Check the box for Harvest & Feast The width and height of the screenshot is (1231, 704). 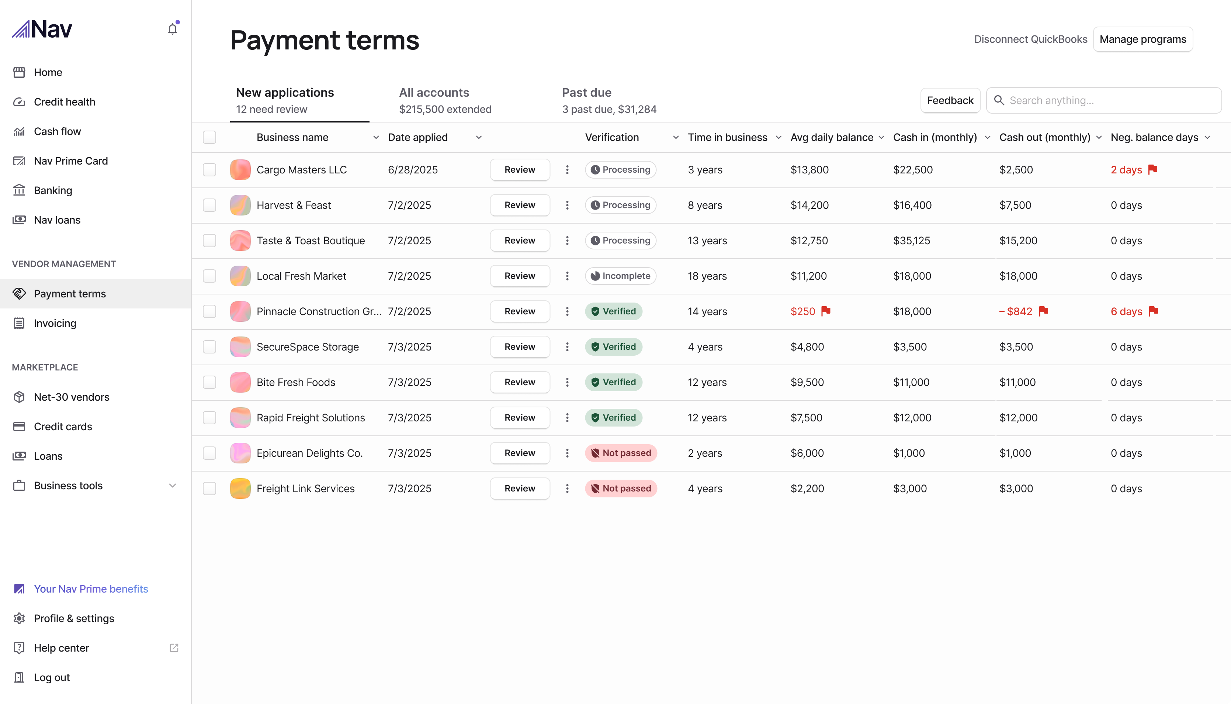pyautogui.click(x=209, y=205)
